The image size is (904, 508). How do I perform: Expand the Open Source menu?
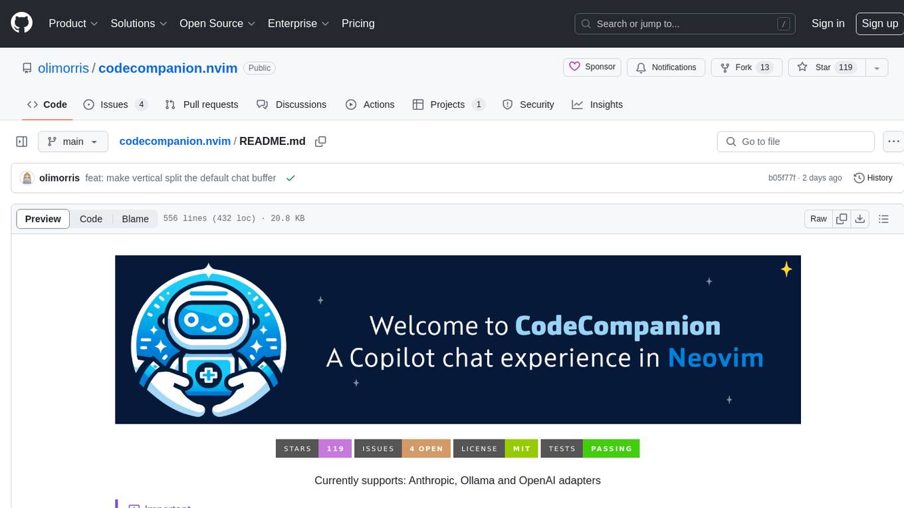click(217, 23)
